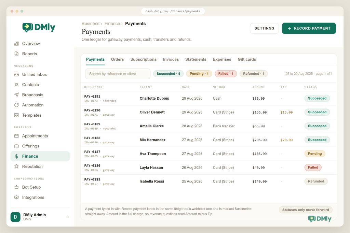Click client name Amelia Clarke
Viewport: 350px width, 233px height.
tap(152, 126)
